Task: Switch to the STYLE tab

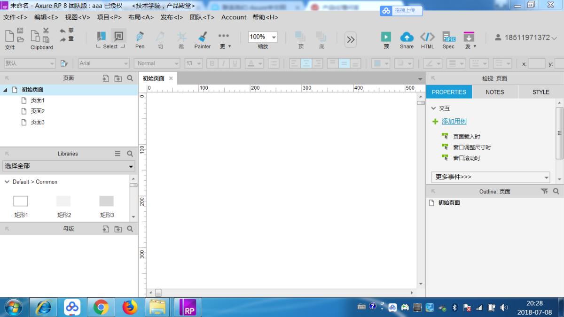Action: click(x=541, y=92)
